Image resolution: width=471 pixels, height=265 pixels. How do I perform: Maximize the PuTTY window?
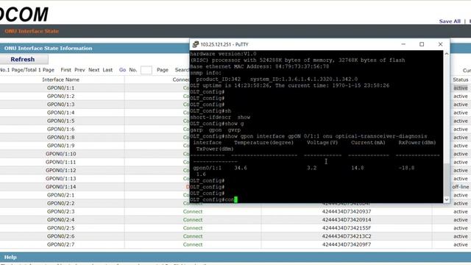[422, 44]
